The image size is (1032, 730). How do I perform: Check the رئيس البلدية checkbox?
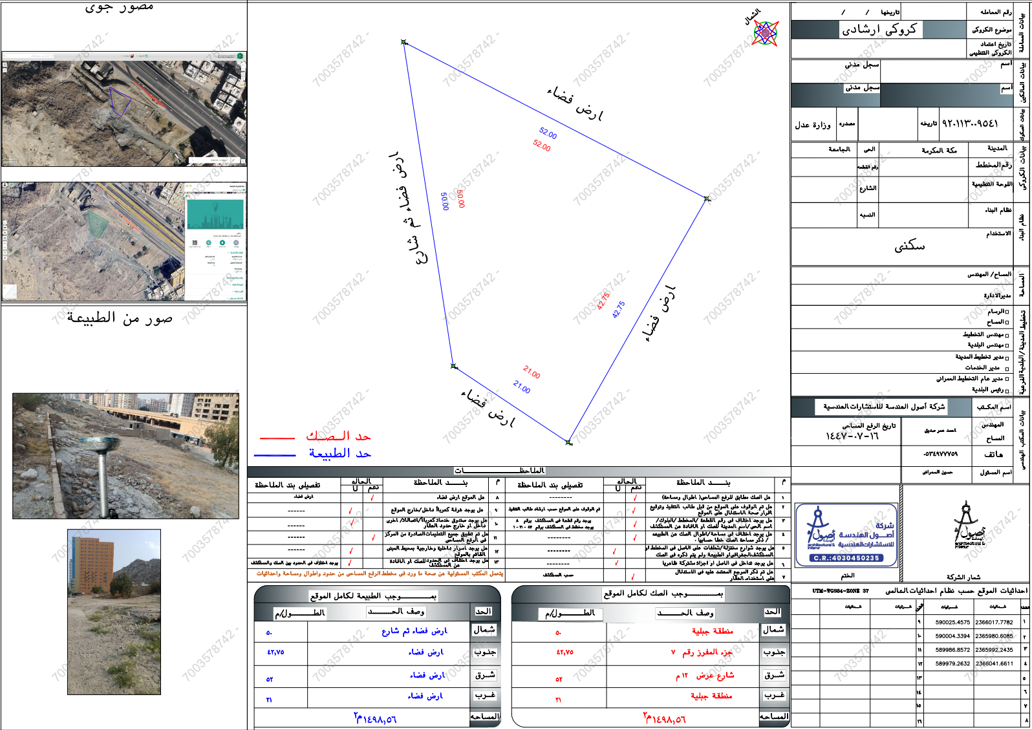click(1007, 390)
